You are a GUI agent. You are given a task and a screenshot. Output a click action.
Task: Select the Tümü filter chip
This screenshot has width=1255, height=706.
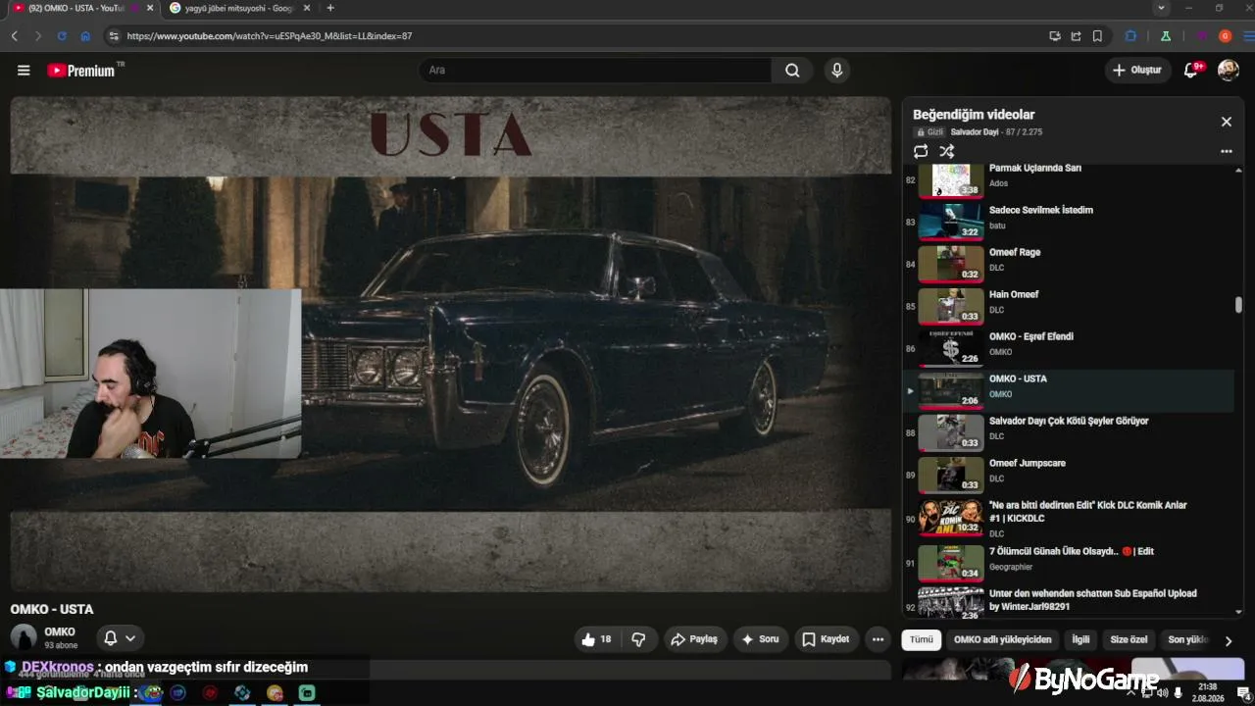(922, 639)
